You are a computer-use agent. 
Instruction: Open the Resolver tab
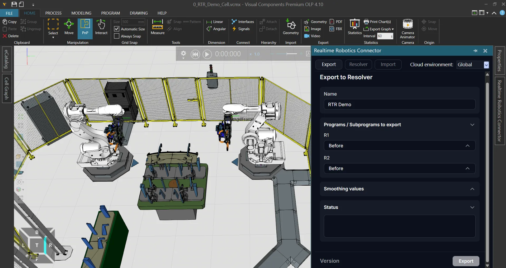coord(358,64)
